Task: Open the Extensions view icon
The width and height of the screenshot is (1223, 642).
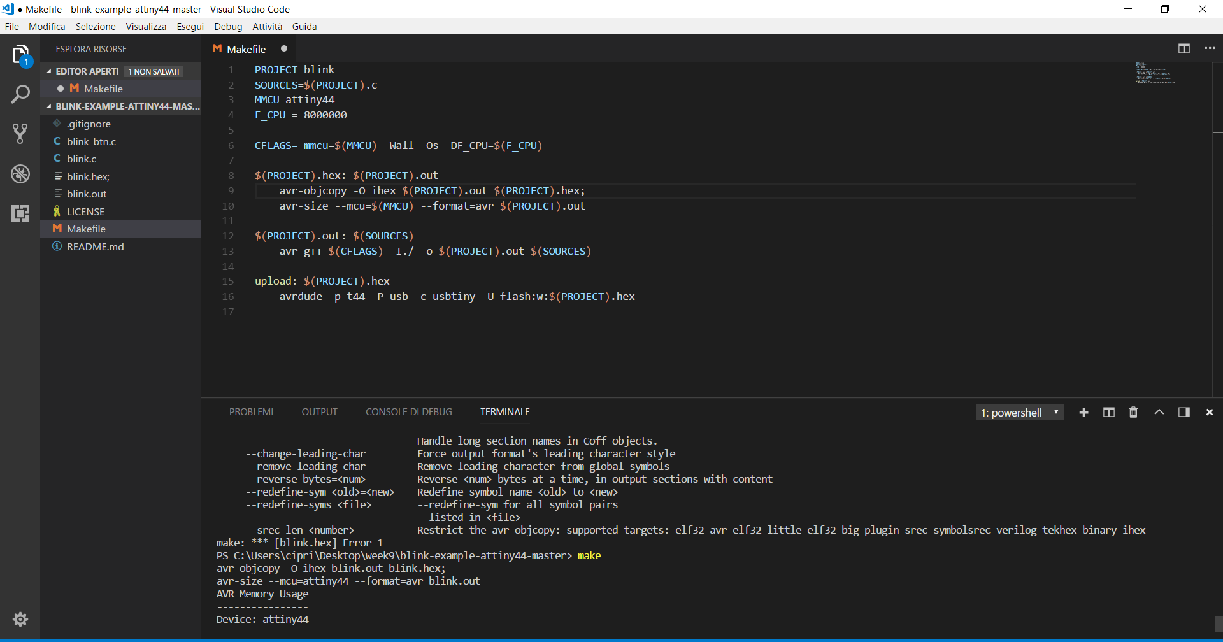Action: tap(20, 213)
